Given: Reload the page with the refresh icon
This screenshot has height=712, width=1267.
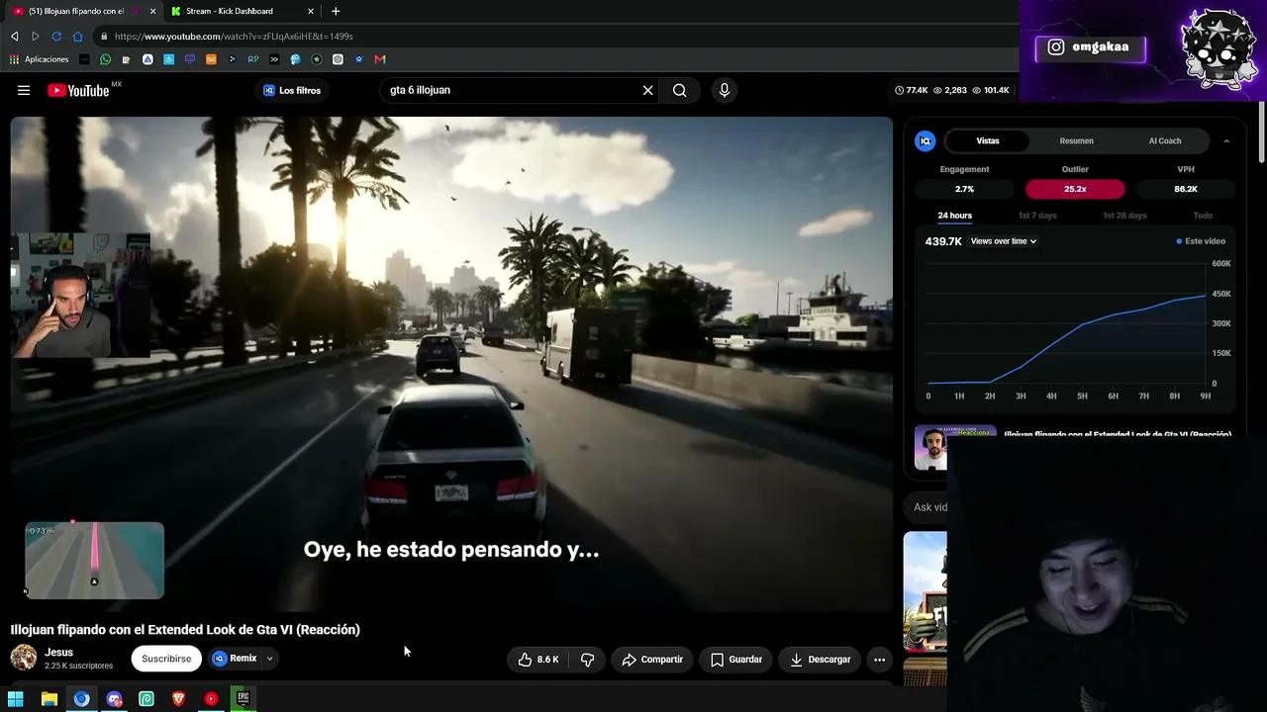Looking at the screenshot, I should [x=56, y=37].
